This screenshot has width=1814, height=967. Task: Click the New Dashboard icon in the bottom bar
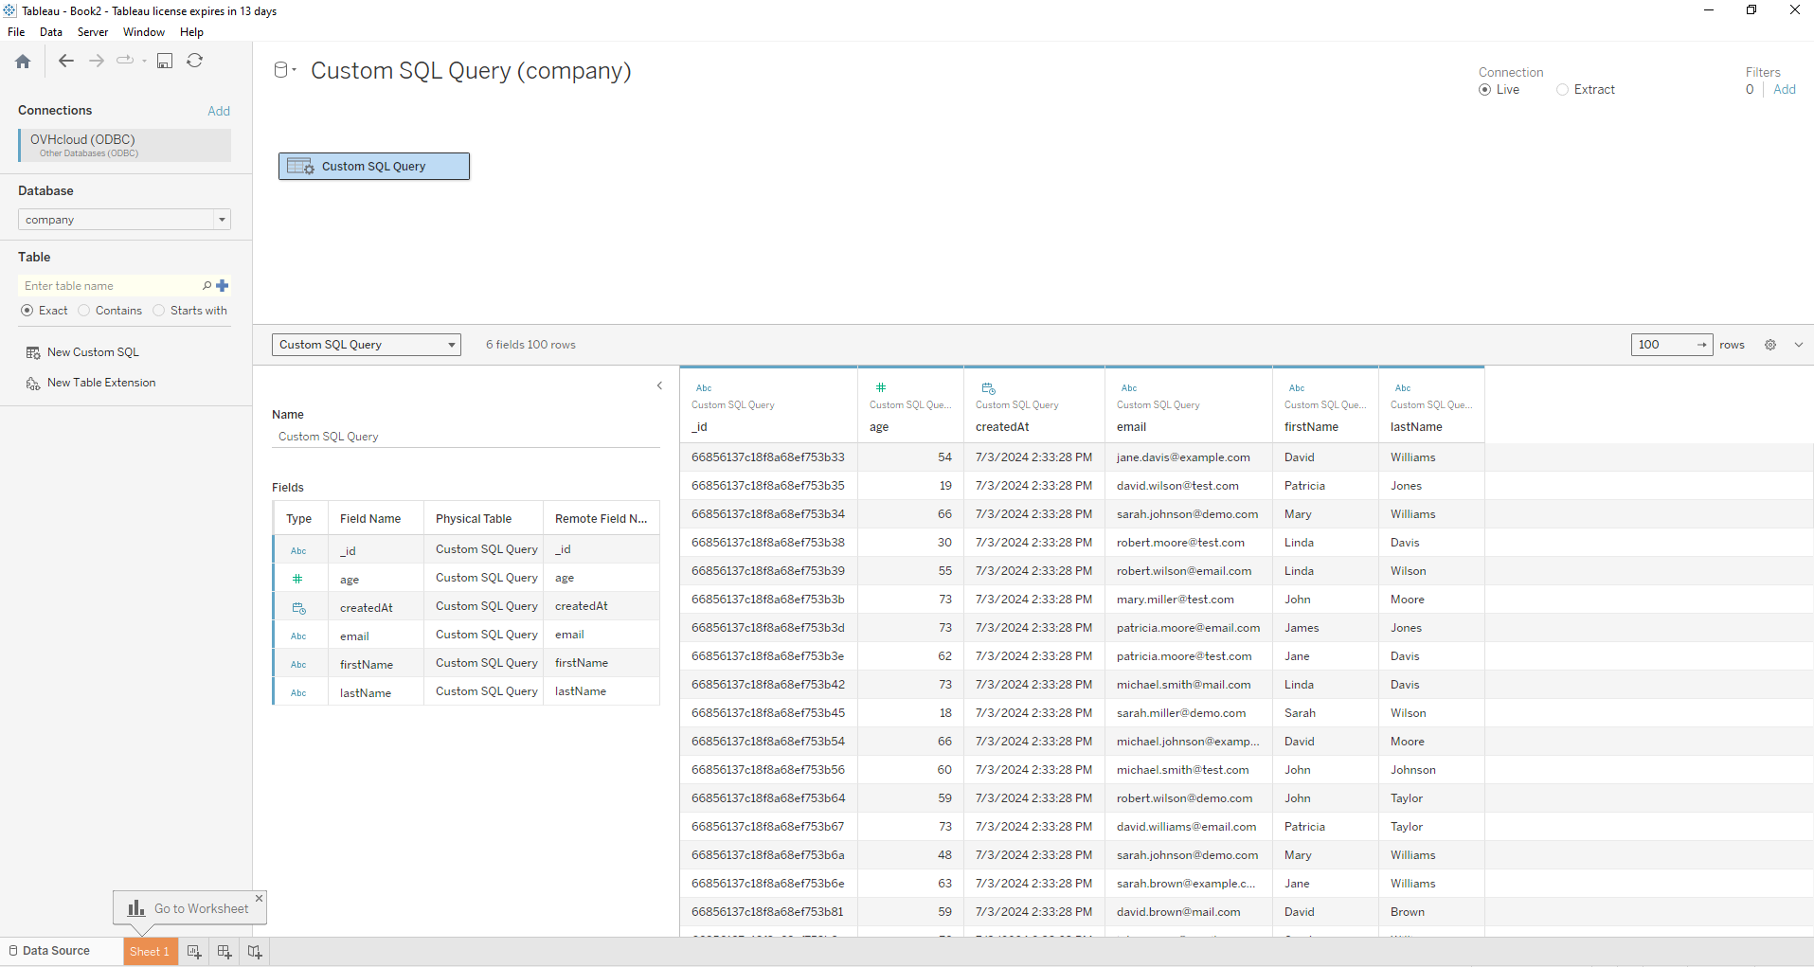[x=224, y=951]
